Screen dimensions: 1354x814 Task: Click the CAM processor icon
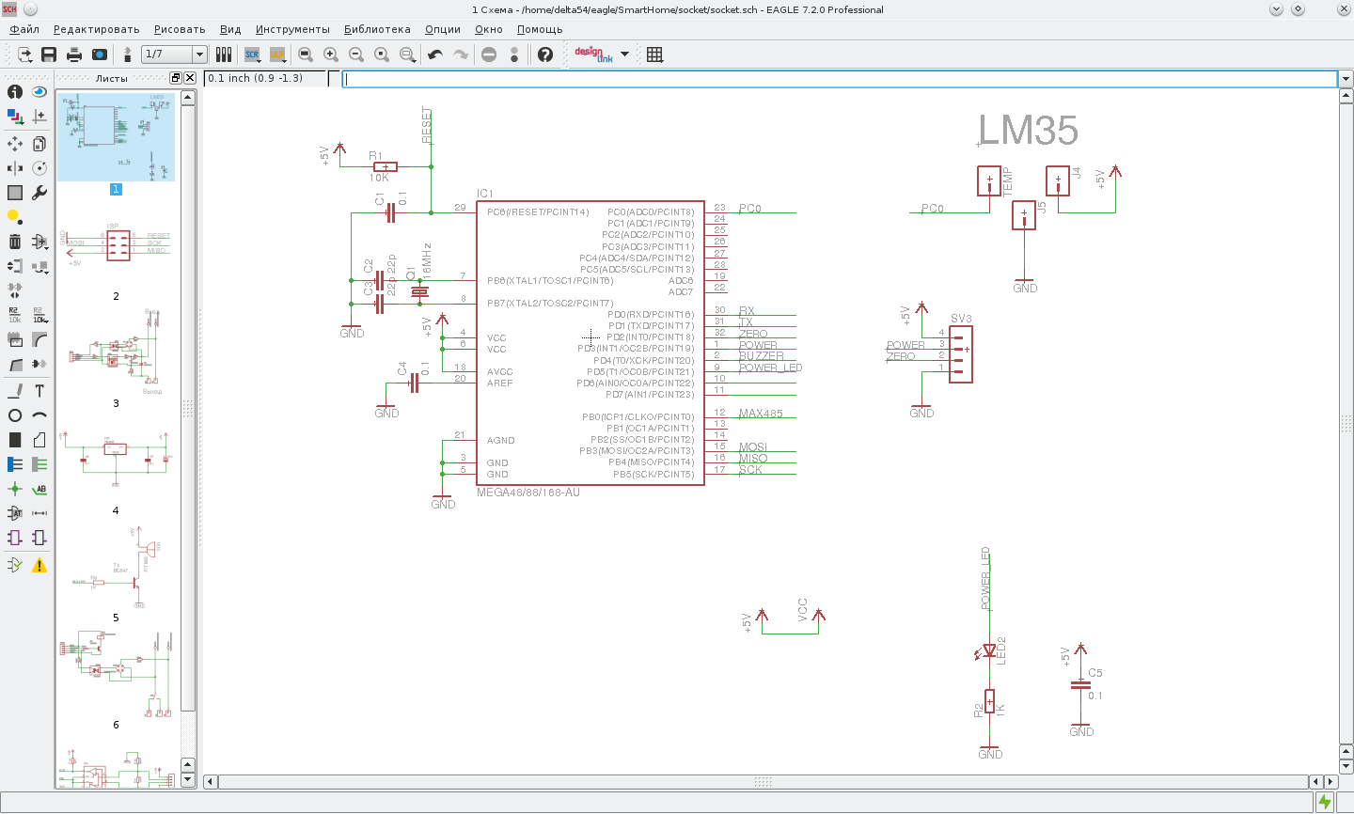pos(100,55)
